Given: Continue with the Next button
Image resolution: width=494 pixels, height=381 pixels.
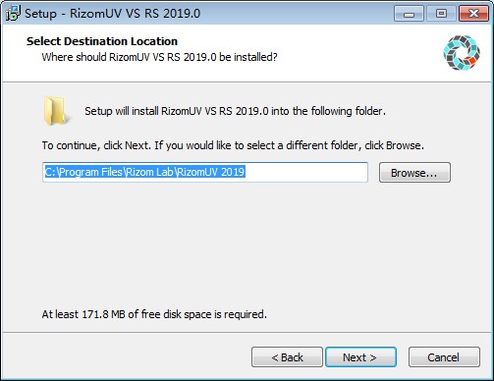Looking at the screenshot, I should [360, 357].
